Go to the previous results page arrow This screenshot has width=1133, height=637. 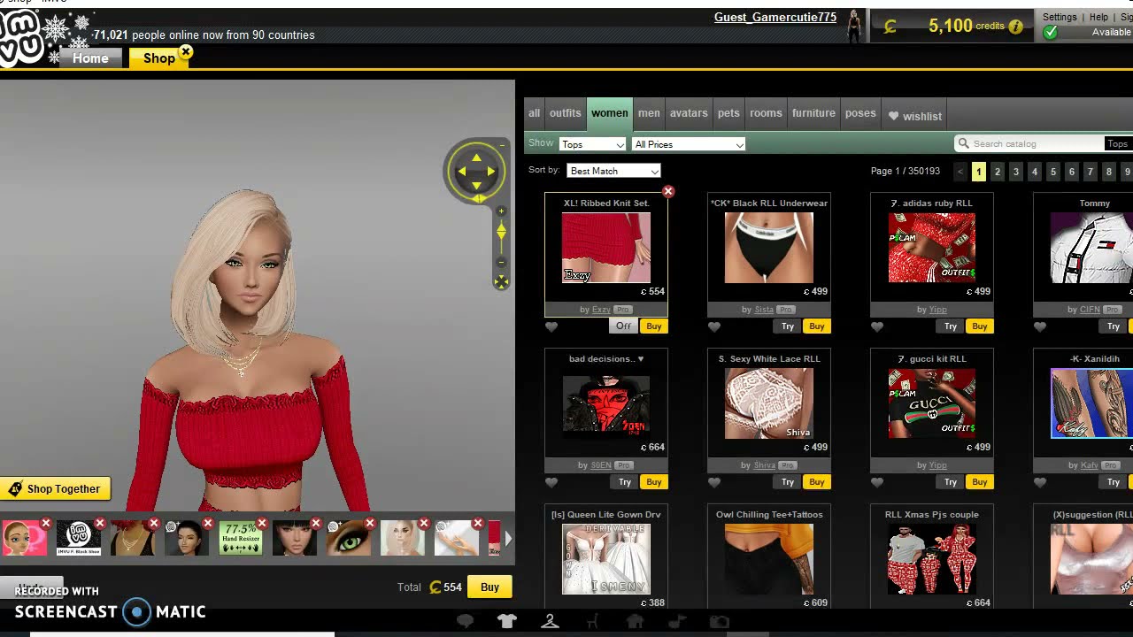(x=960, y=172)
